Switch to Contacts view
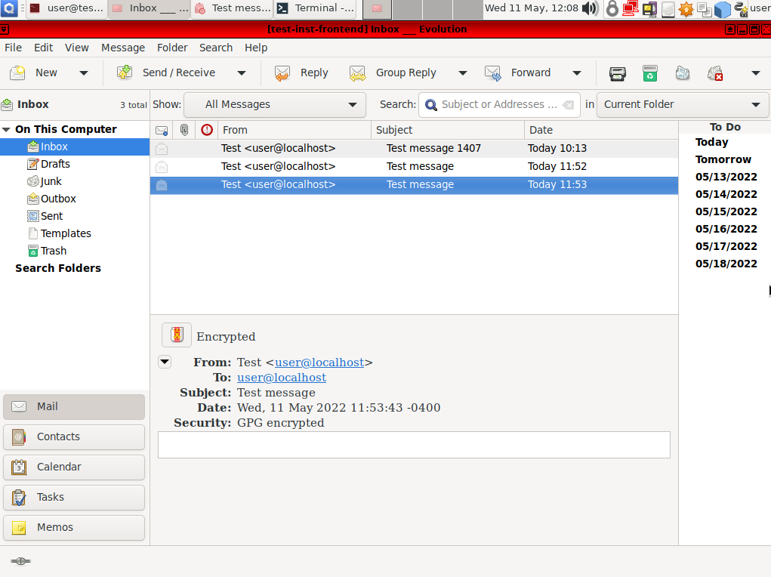 click(x=74, y=437)
